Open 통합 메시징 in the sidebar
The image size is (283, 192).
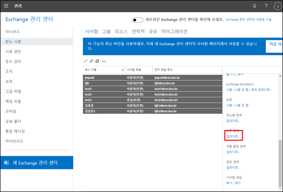[x=15, y=131]
